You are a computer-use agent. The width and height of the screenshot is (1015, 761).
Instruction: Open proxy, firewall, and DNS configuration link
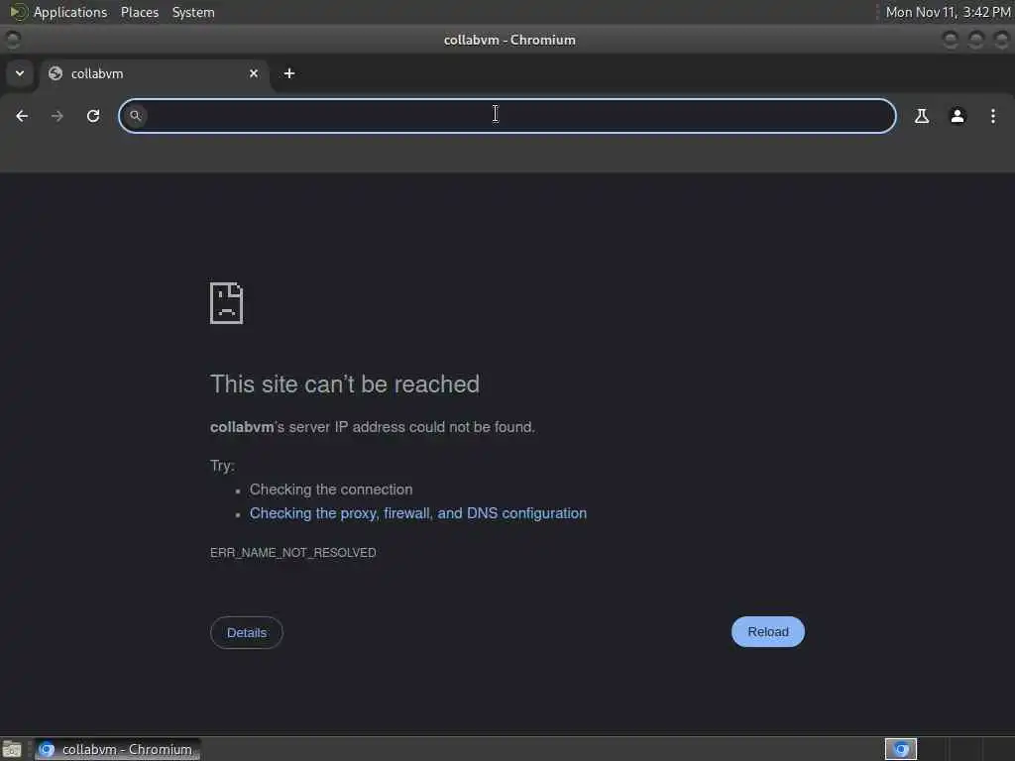tap(418, 513)
